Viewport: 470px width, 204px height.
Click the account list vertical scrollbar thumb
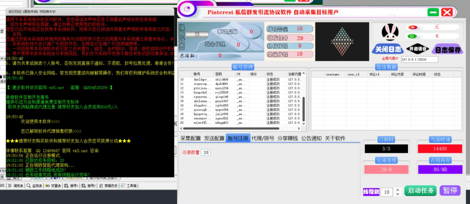[x=303, y=109]
